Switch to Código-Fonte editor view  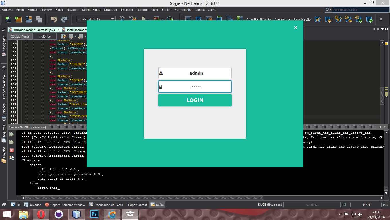20,36
